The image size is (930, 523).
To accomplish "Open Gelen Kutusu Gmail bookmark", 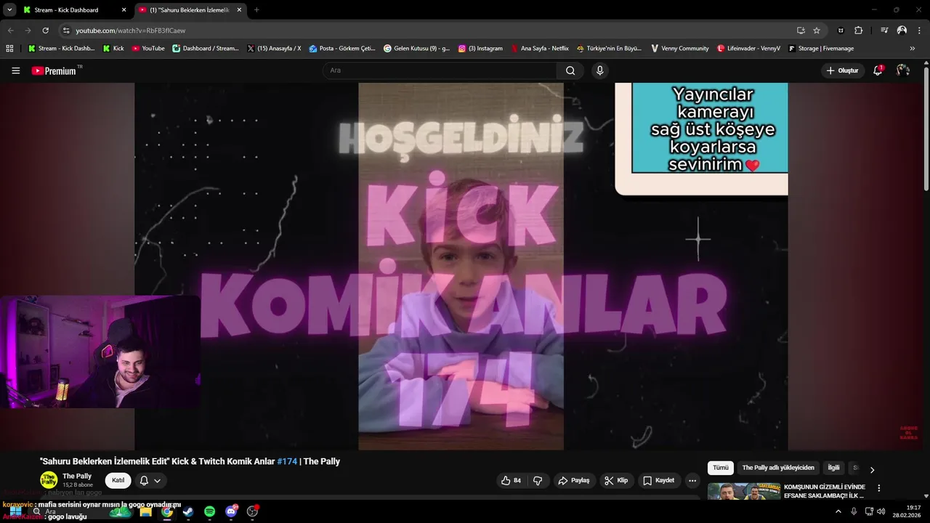I will (x=416, y=49).
